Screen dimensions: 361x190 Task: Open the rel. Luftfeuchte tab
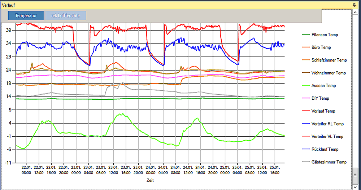pyautogui.click(x=66, y=15)
